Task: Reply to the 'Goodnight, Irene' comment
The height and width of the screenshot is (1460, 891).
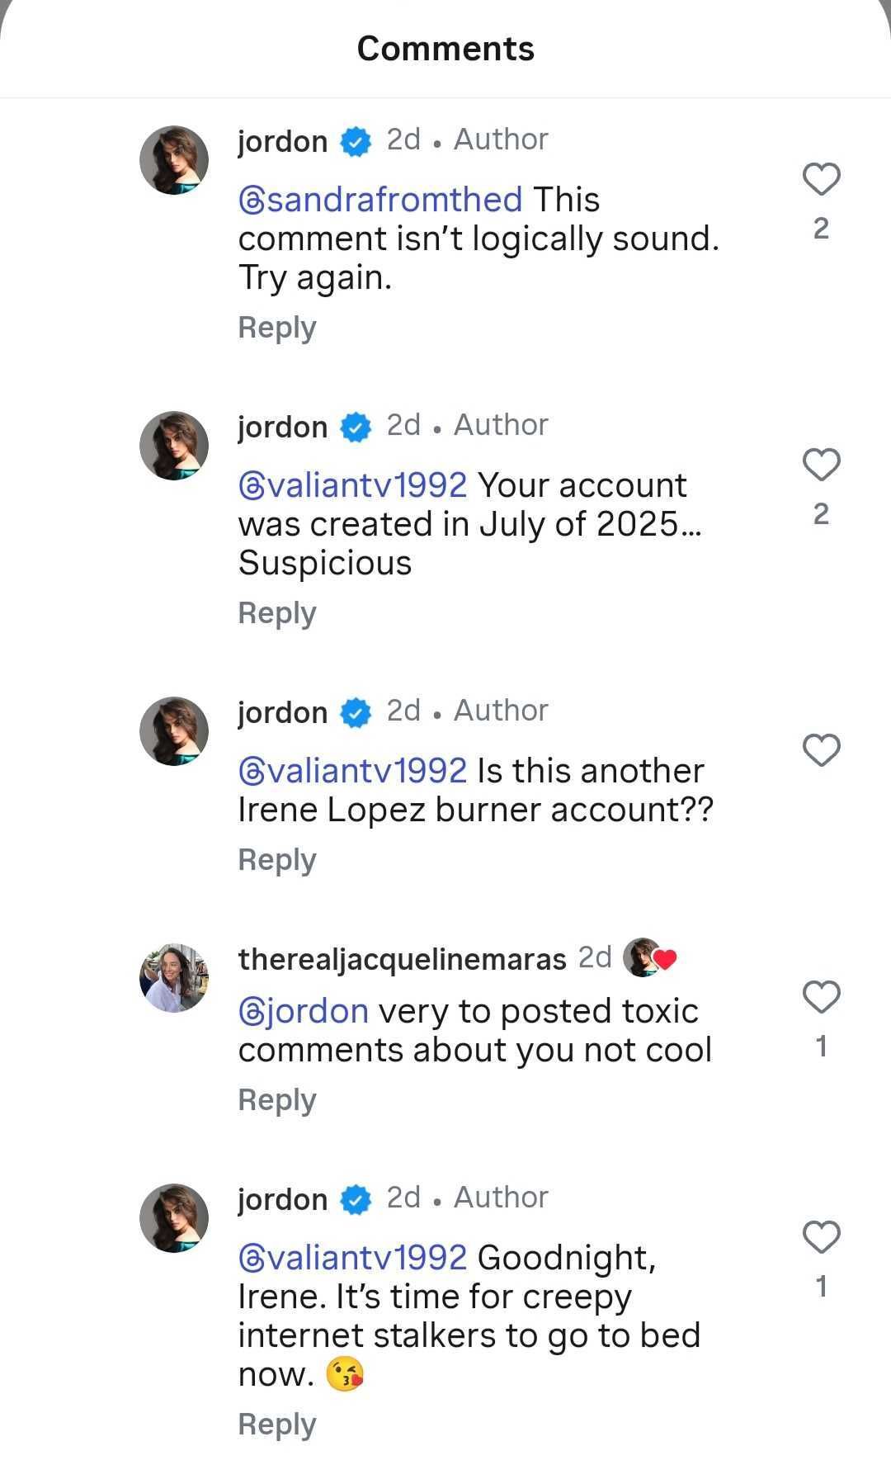Action: point(277,1425)
